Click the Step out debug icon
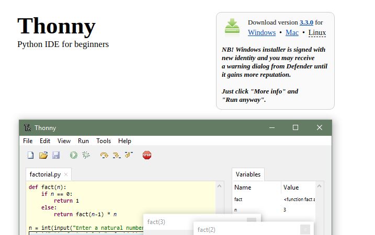Screen dimensions: 375x235 (x=129, y=155)
